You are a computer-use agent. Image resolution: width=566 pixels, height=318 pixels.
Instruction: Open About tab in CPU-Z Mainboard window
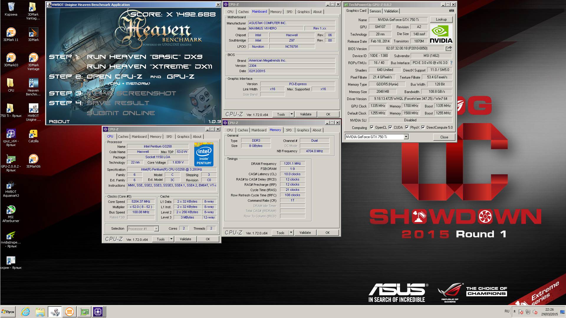coord(317,12)
